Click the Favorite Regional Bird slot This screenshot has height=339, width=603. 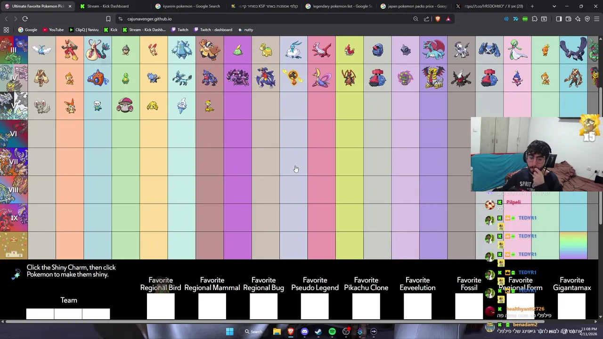click(161, 306)
